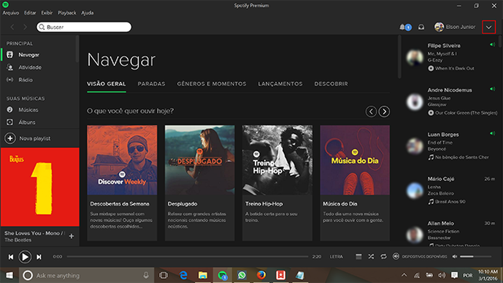
Task: Open the play queue icon
Action: 359,257
